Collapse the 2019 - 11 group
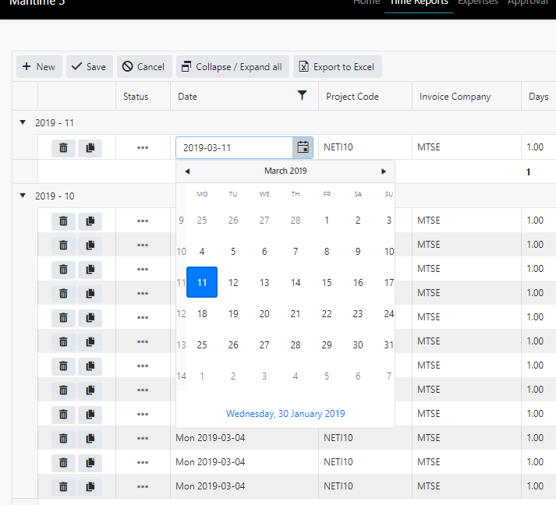 point(23,122)
